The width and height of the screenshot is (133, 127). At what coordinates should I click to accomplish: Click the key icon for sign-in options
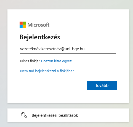click(24, 115)
